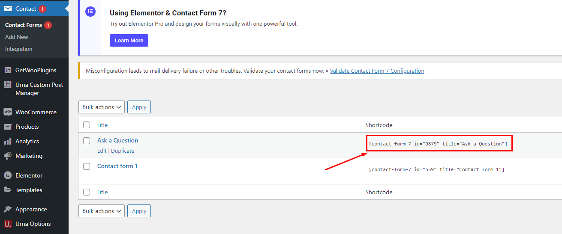Tick the checkbox for Ask a Question form

point(87,140)
